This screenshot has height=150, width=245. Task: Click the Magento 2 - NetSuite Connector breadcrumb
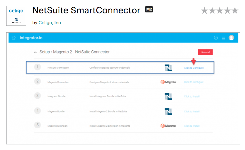click(x=81, y=52)
